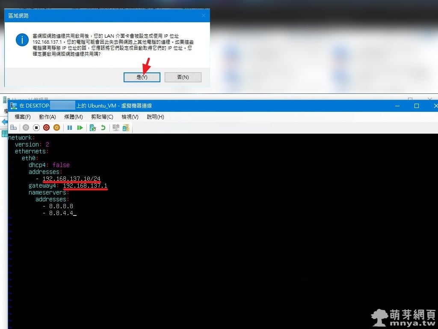This screenshot has width=438, height=329.
Task: Save VM state with the orange power icon
Action: pos(56,128)
